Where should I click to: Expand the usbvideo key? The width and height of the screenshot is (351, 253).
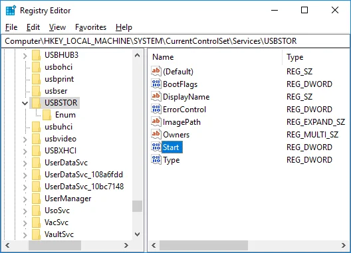(x=25, y=139)
